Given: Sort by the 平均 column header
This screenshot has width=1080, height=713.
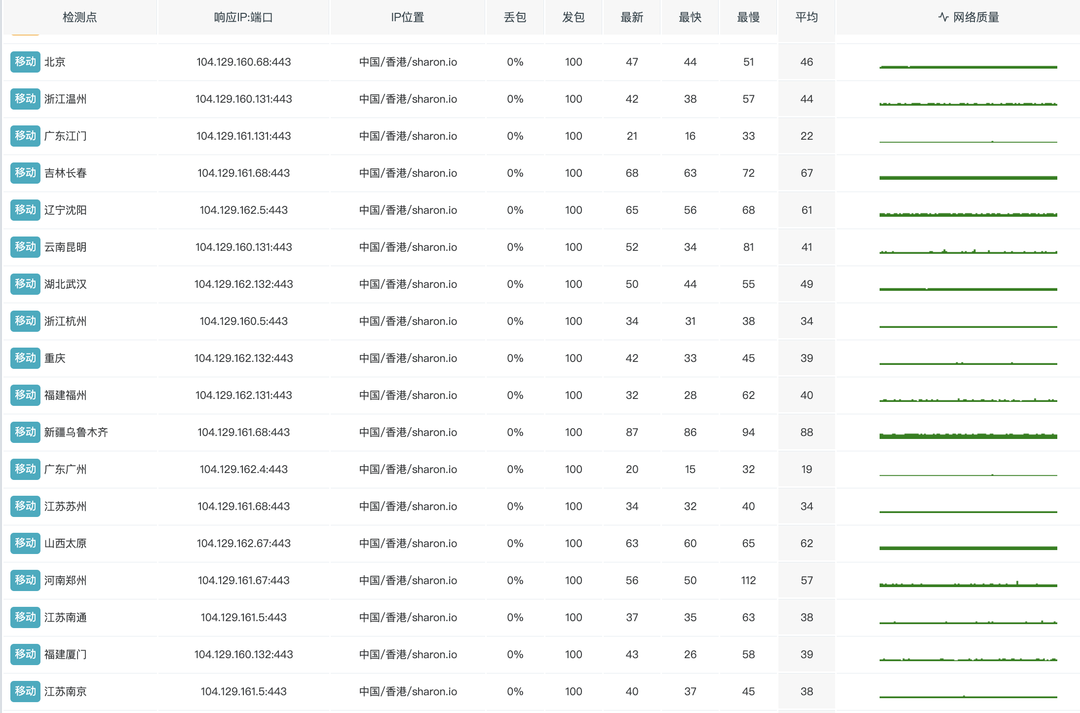Looking at the screenshot, I should pos(807,17).
